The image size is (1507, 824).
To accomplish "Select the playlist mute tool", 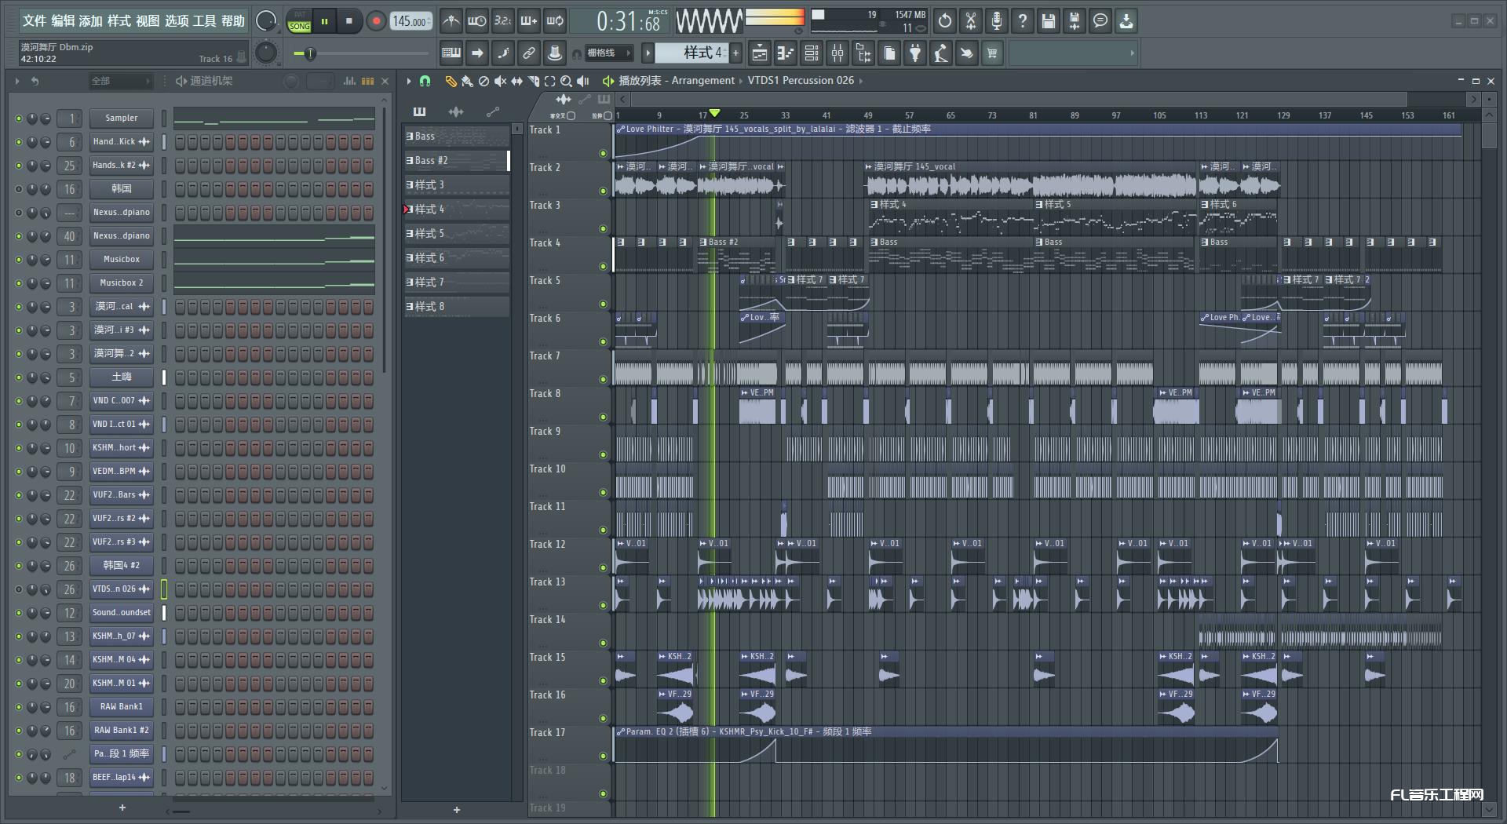I will [x=500, y=81].
